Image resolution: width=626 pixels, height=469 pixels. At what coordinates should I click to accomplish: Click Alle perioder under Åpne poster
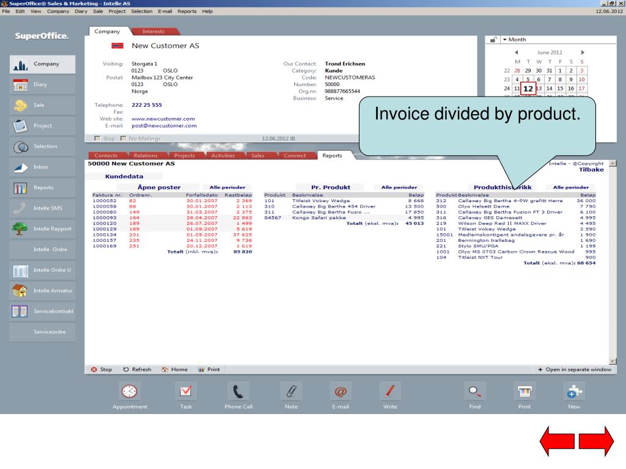(227, 187)
